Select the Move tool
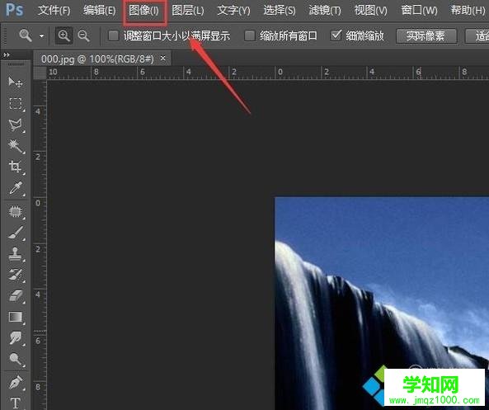This screenshot has width=489, height=410. coord(15,82)
